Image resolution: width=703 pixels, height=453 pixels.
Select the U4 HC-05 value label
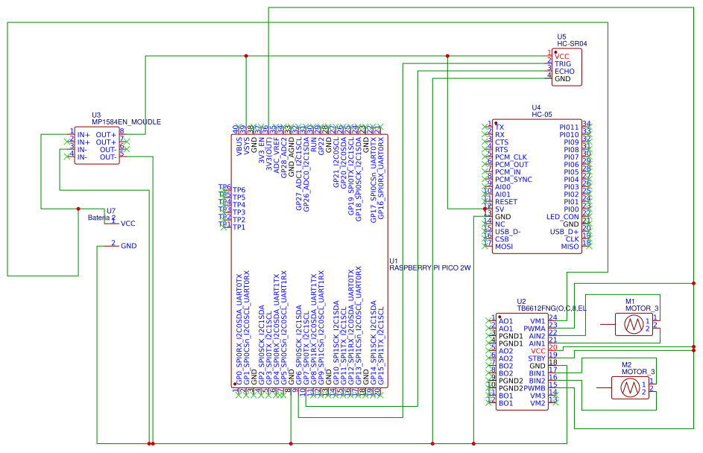coord(540,115)
